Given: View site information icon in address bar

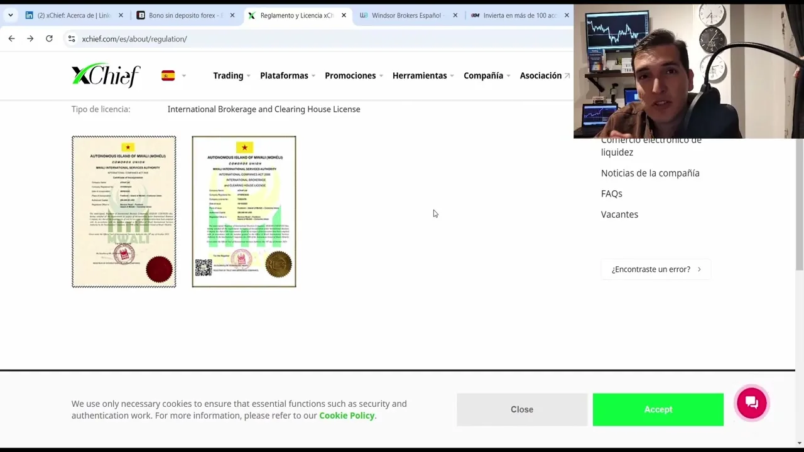Looking at the screenshot, I should pyautogui.click(x=72, y=39).
